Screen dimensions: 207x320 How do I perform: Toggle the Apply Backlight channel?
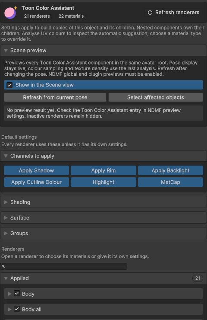[171, 170]
